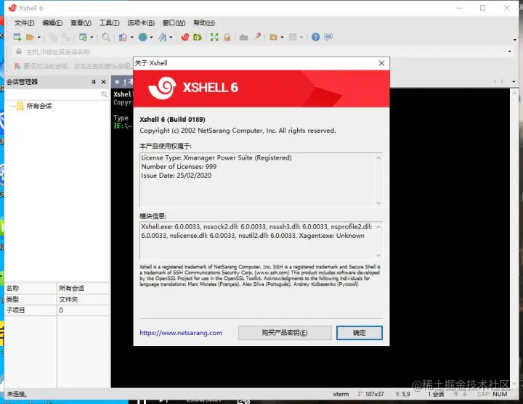Click the host address bar input field
Screen dimensions: 523x404
tap(264, 52)
